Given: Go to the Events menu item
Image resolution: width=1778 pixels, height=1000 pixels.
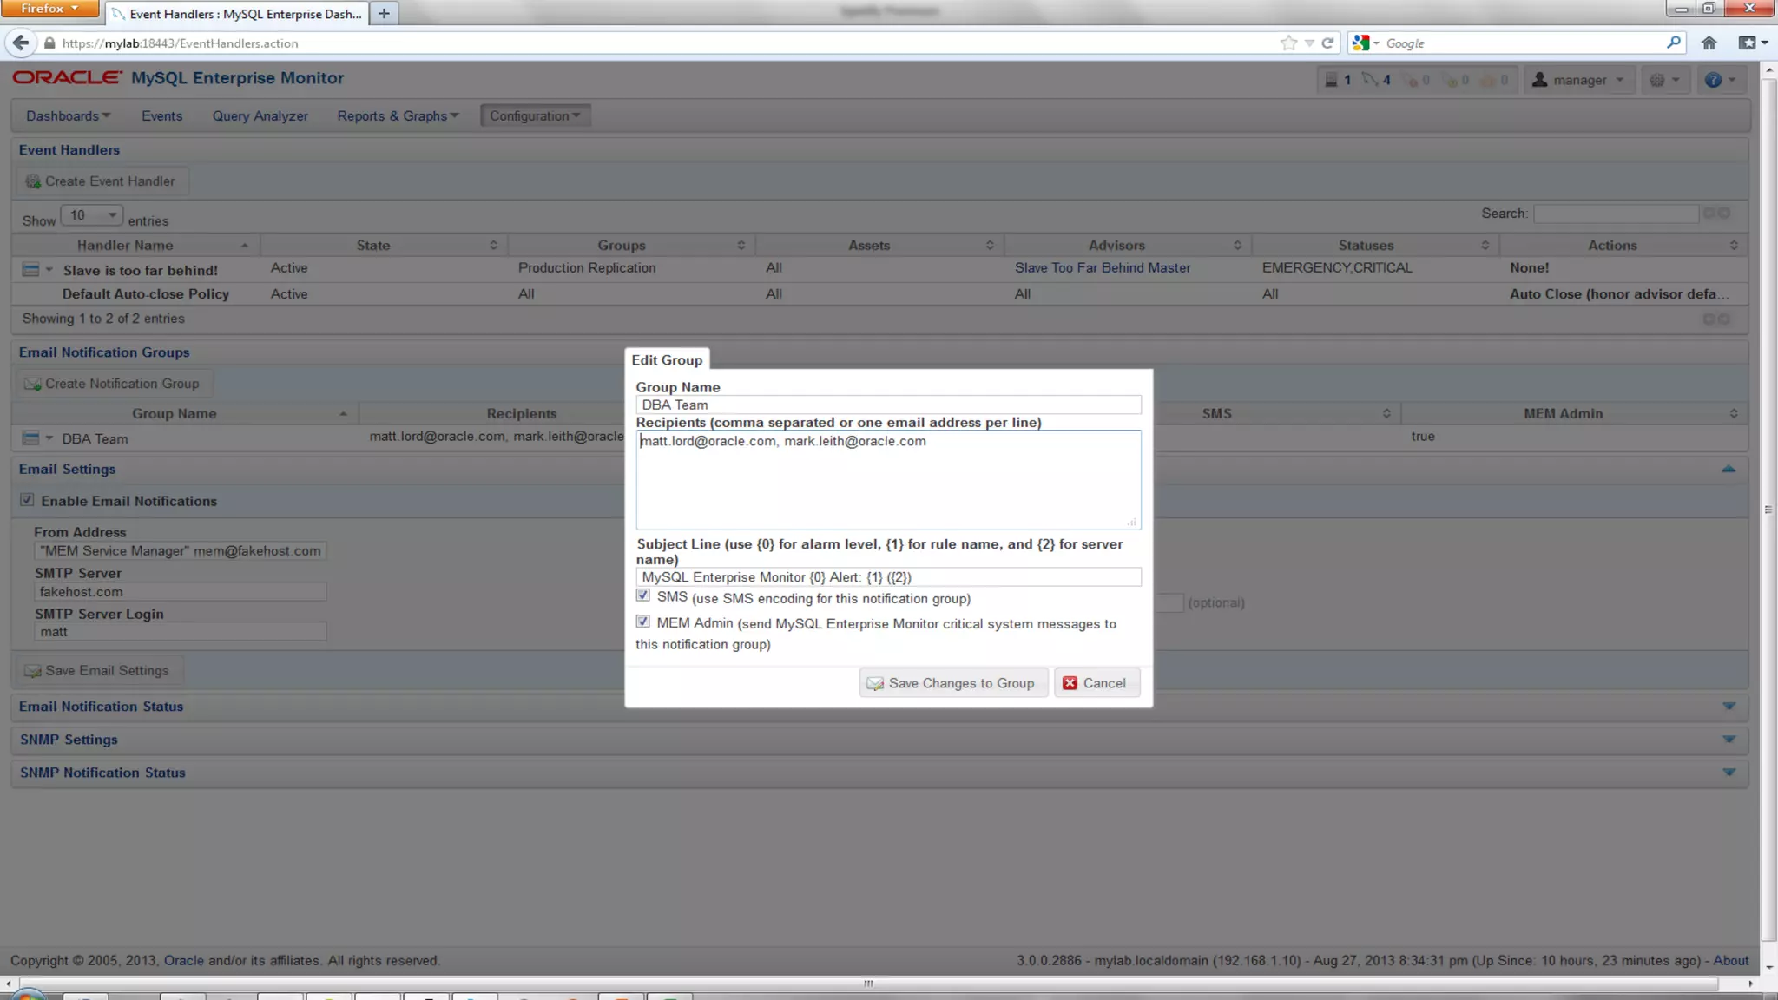Looking at the screenshot, I should pyautogui.click(x=161, y=115).
